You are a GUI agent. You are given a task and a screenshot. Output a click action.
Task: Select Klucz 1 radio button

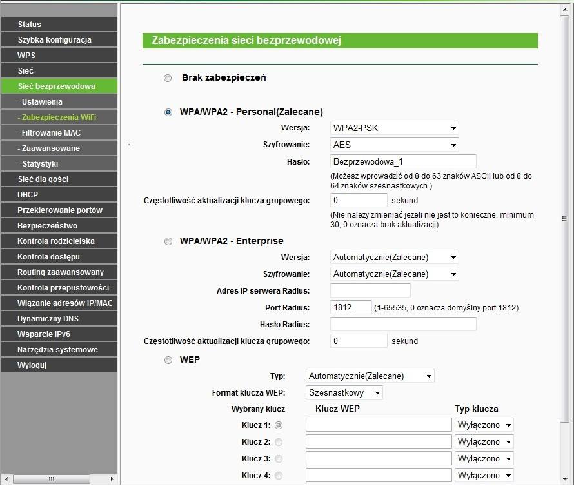pos(279,425)
